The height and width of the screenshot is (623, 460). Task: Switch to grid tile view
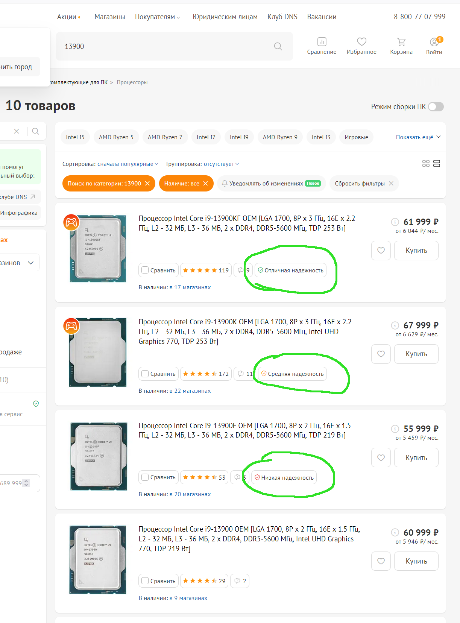[x=426, y=163]
